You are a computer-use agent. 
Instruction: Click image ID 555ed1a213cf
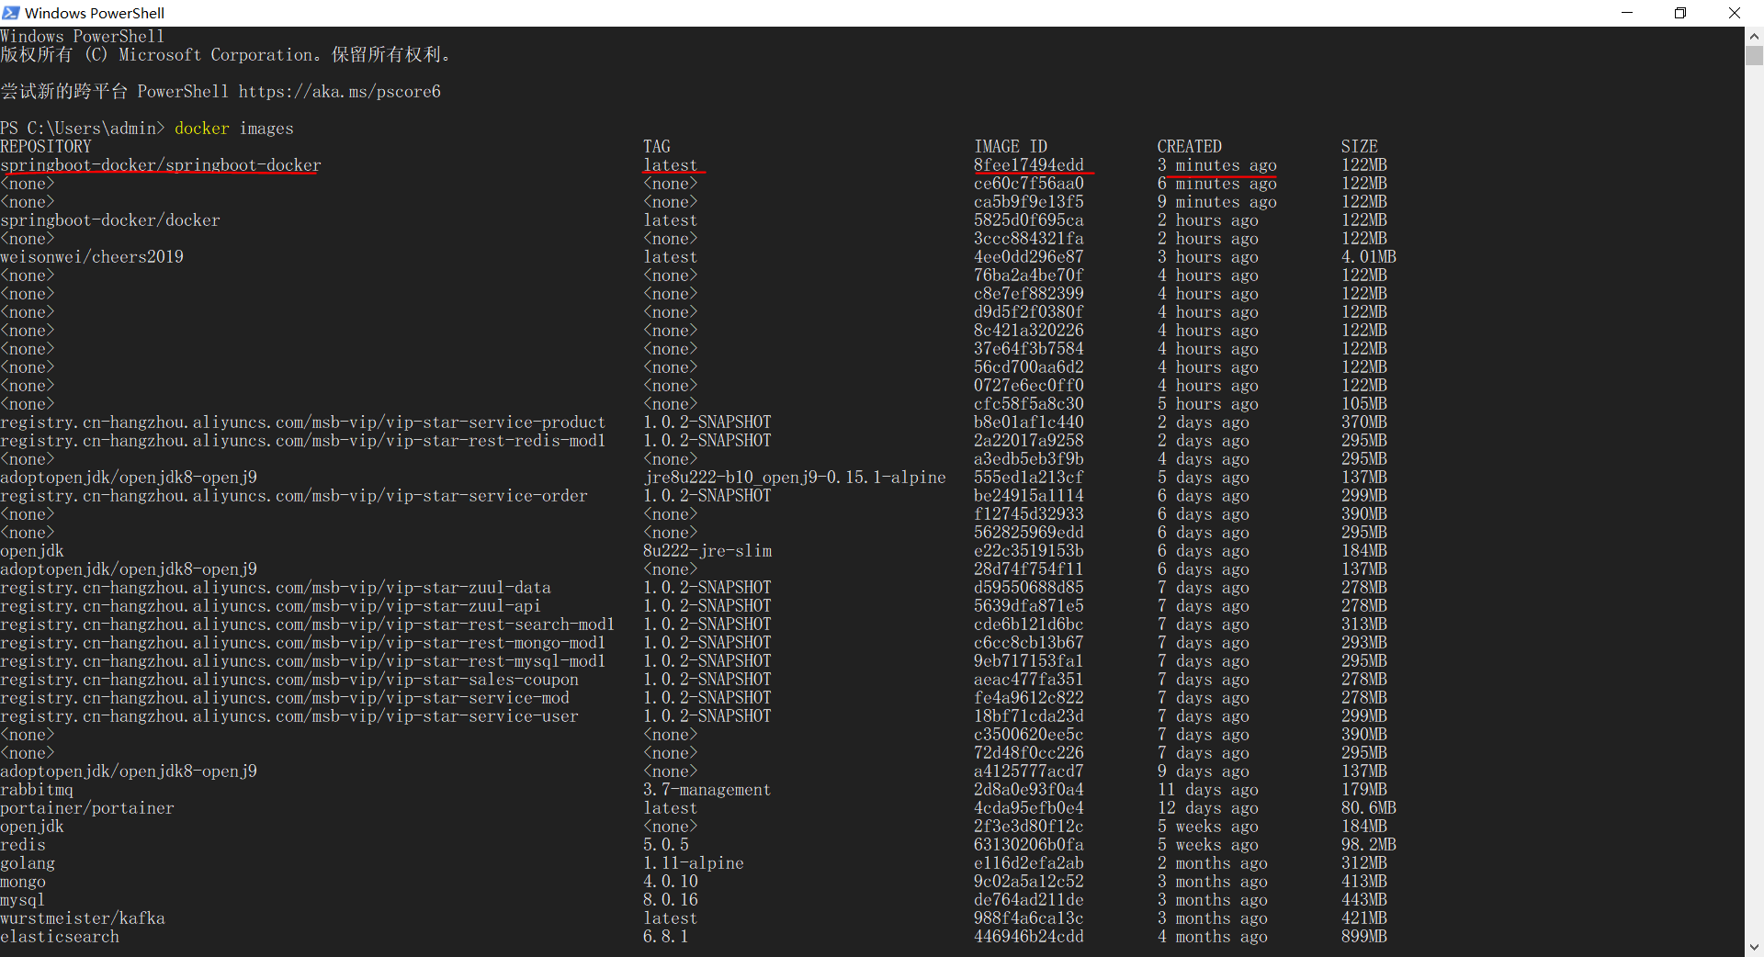[1029, 478]
